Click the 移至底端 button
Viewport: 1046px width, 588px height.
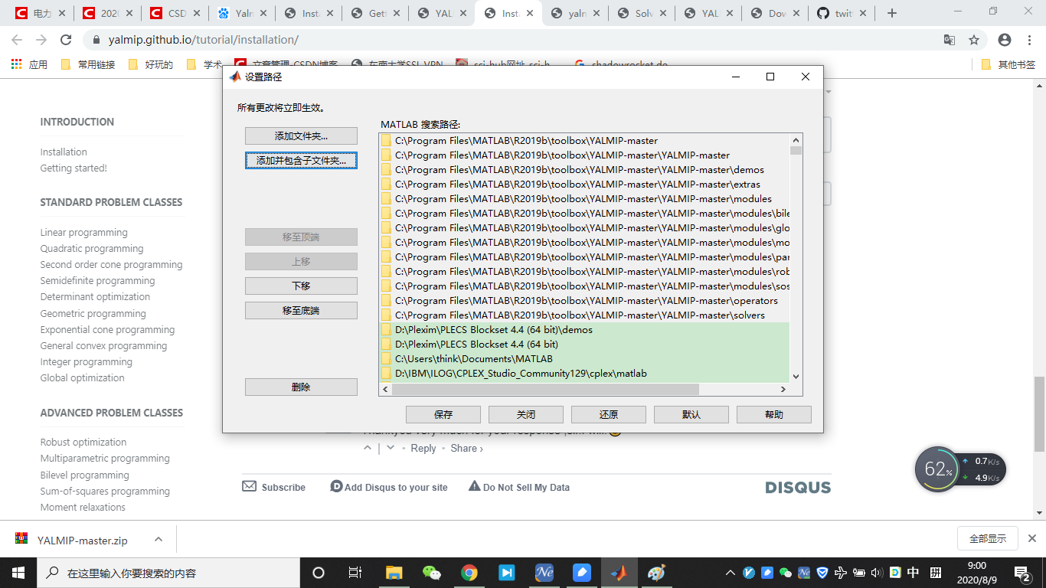click(301, 310)
